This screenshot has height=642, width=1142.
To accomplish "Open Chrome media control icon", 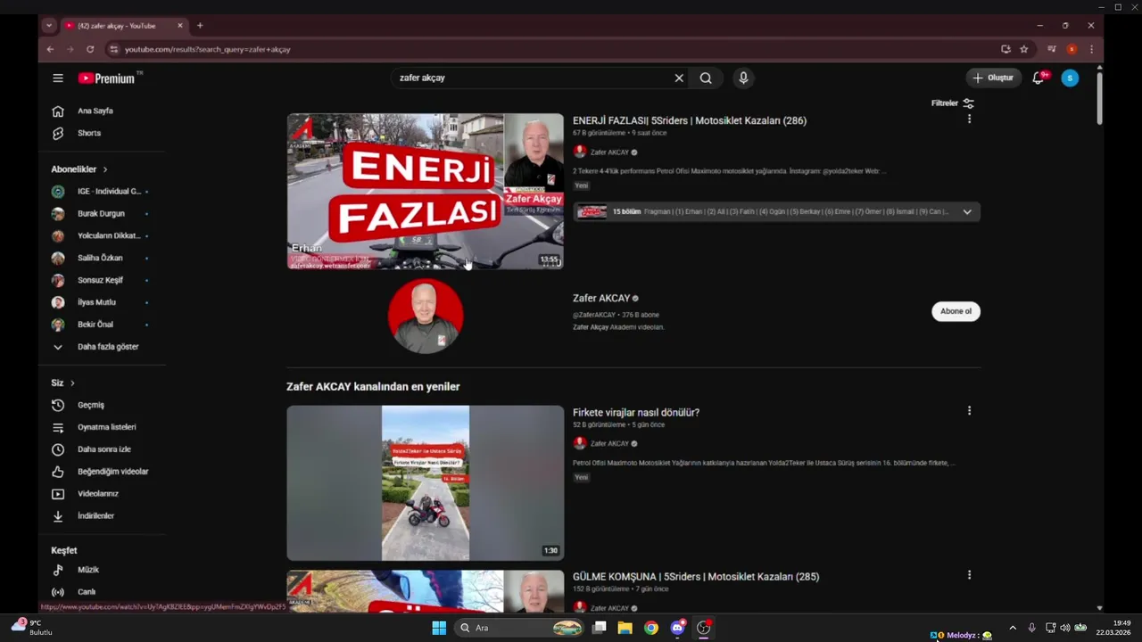I will (x=1052, y=50).
